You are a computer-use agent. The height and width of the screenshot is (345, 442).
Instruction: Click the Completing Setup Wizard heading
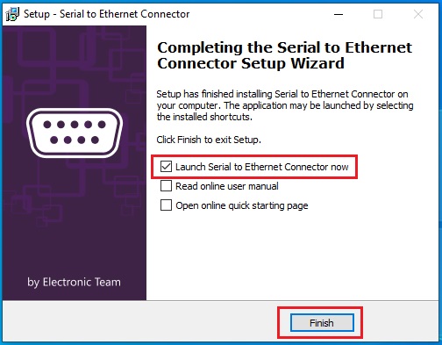click(284, 55)
